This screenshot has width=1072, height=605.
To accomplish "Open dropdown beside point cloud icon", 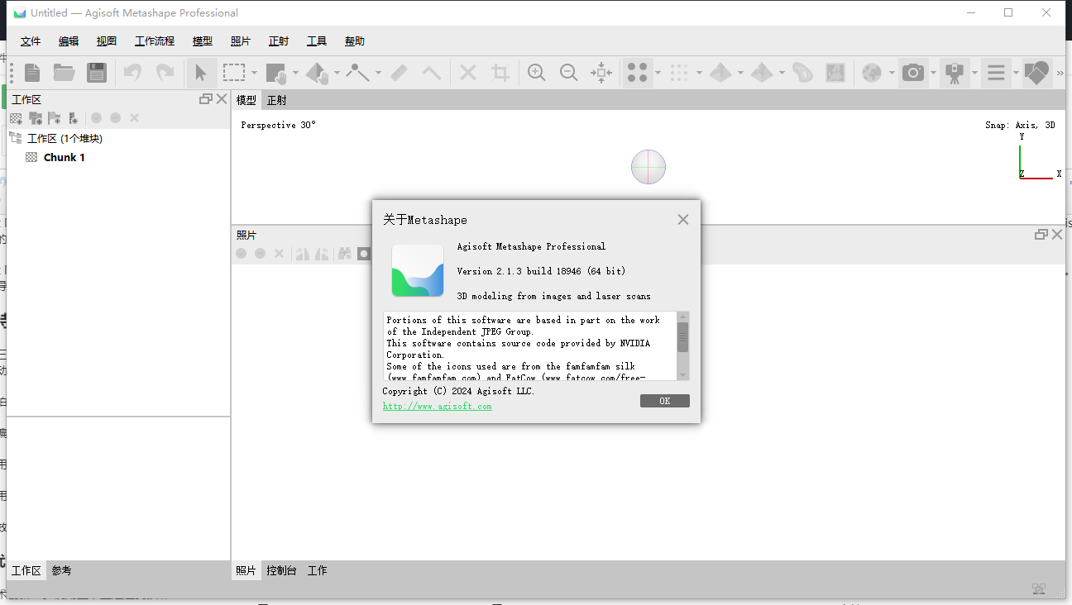I will coord(699,73).
